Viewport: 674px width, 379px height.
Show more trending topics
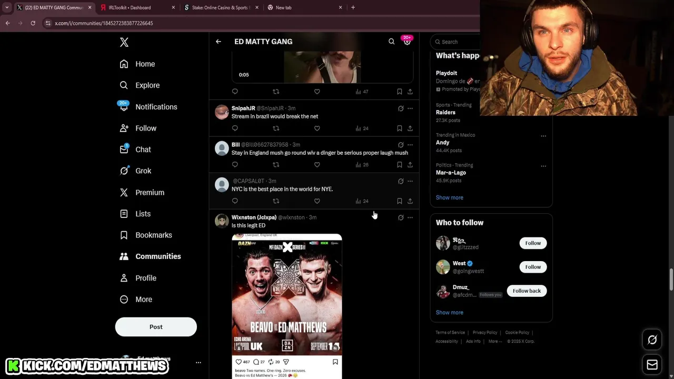(x=449, y=197)
